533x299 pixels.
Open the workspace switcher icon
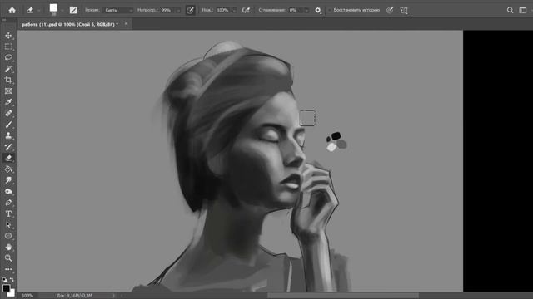pyautogui.click(x=523, y=10)
